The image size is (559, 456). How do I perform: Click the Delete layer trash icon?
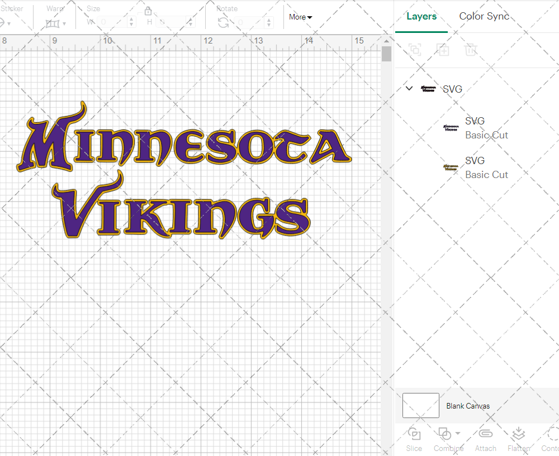(x=471, y=50)
